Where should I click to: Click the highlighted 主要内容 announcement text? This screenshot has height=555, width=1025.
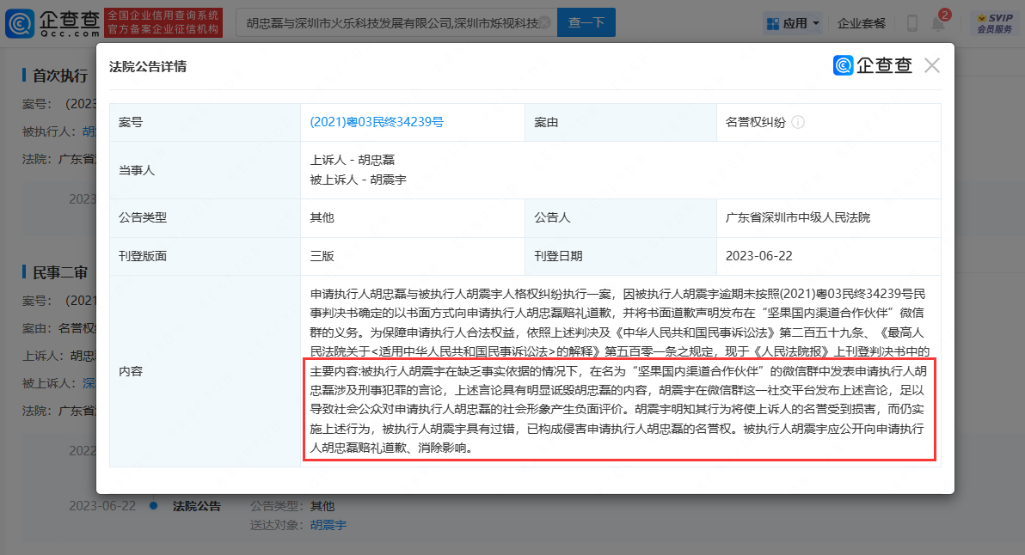[619, 411]
